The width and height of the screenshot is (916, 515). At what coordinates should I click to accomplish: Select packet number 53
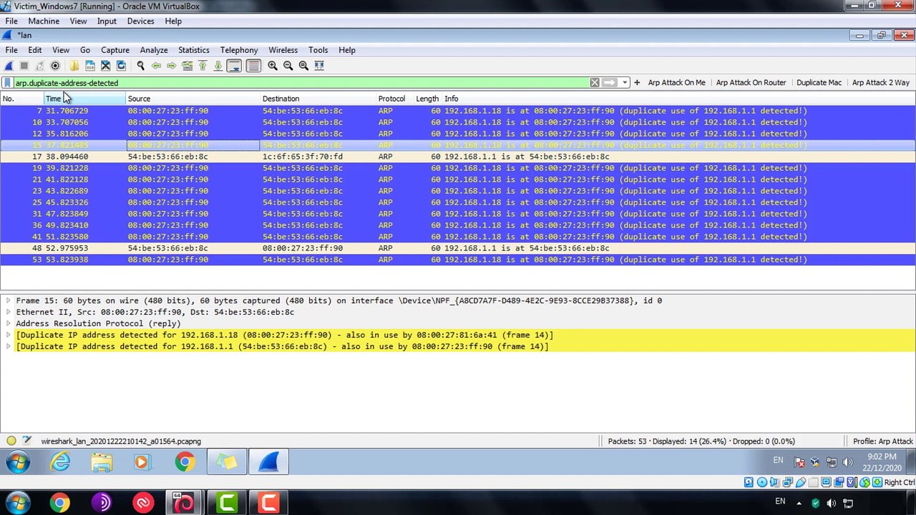click(458, 260)
